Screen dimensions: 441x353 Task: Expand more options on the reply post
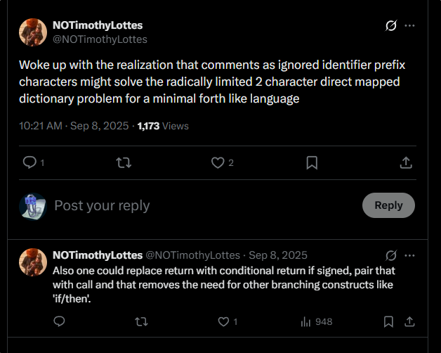[410, 255]
